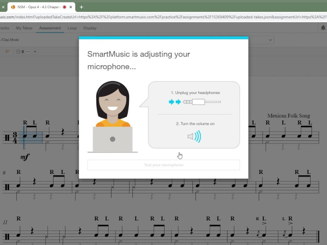Click the 3/4 time signature
This screenshot has width=327, height=245.
(15, 138)
